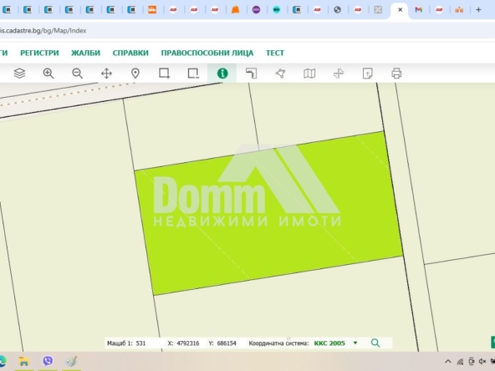Screen dimensions: 495x371
Task: Open ТЕСТ menu item
Action: tap(275, 53)
